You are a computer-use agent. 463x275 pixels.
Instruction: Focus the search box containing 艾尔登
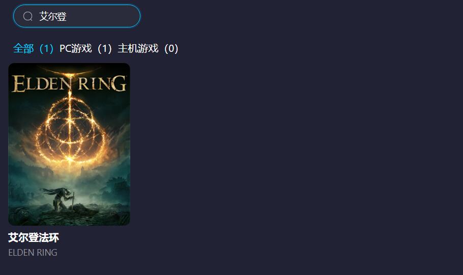coord(77,16)
